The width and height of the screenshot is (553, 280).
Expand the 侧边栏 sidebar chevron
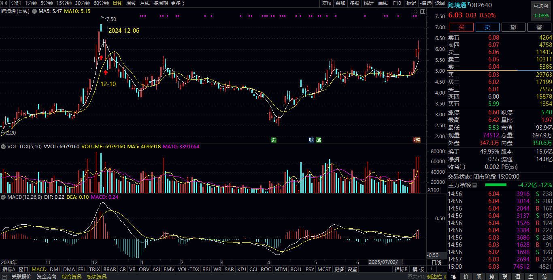[x=445, y=277]
